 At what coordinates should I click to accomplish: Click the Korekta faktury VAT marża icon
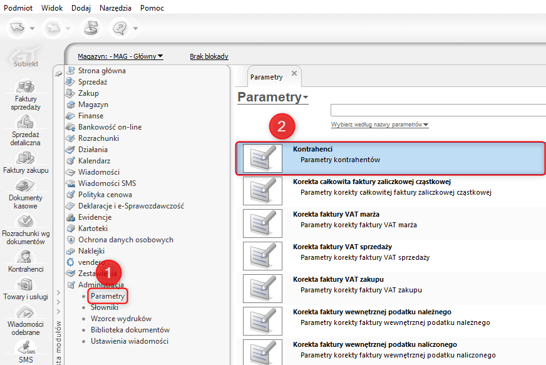[262, 224]
